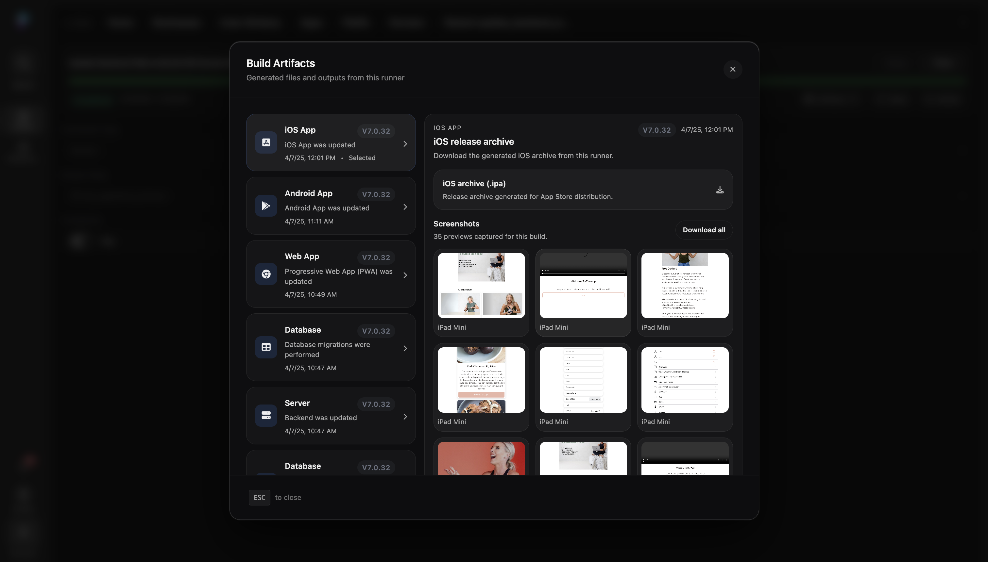Expand the Android App row chevron
The width and height of the screenshot is (988, 562).
pyautogui.click(x=405, y=207)
